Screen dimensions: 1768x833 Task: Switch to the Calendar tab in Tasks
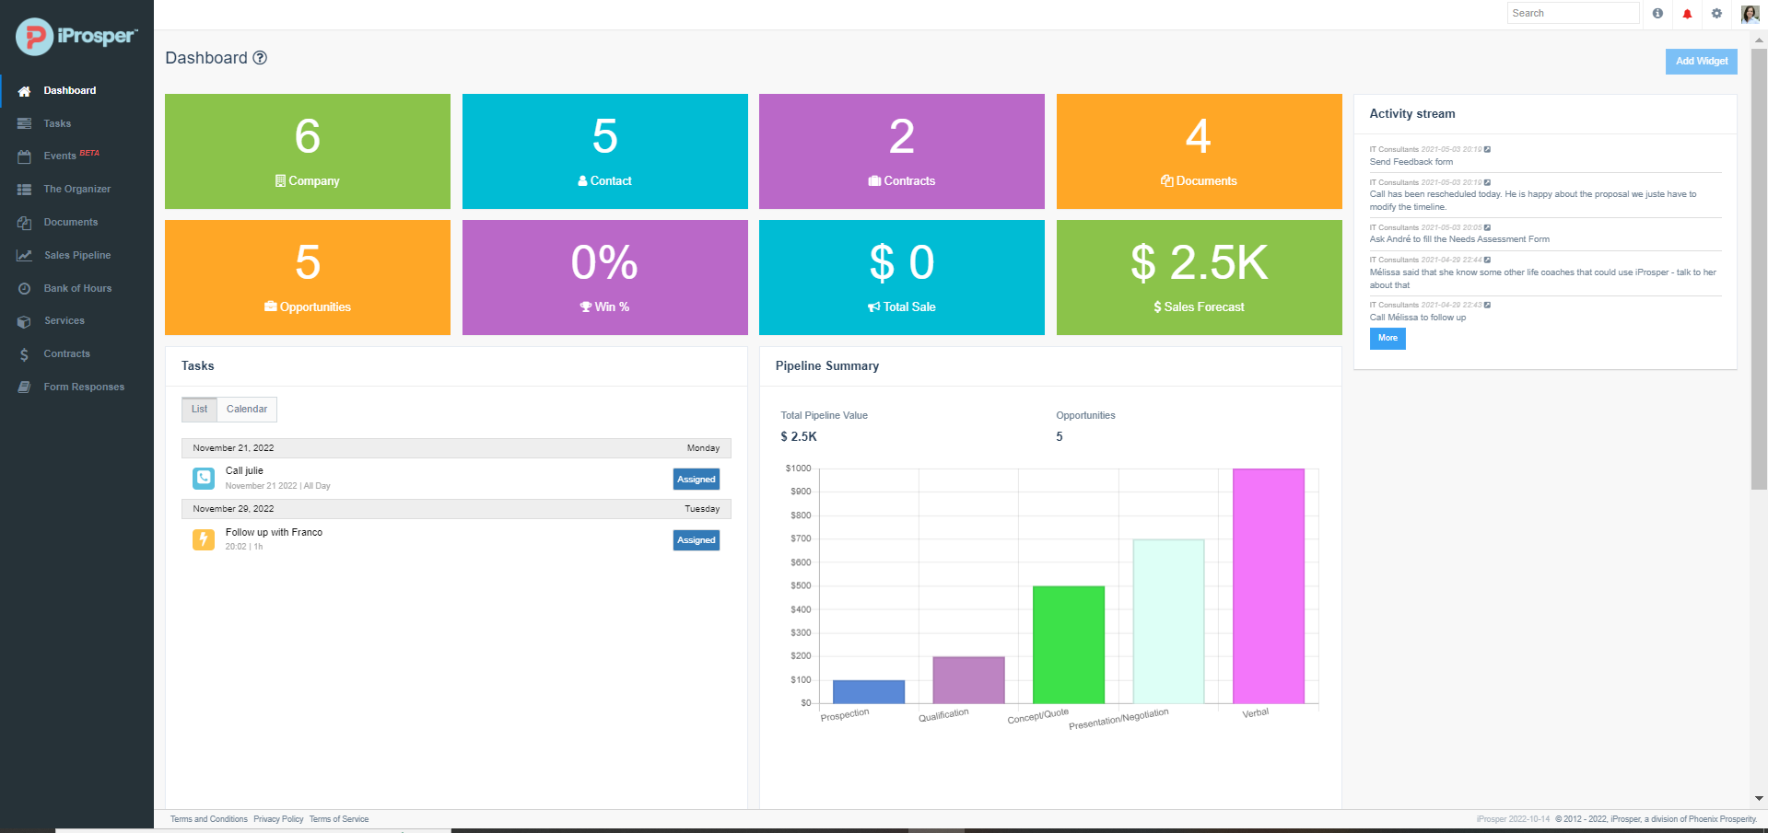coord(246,409)
